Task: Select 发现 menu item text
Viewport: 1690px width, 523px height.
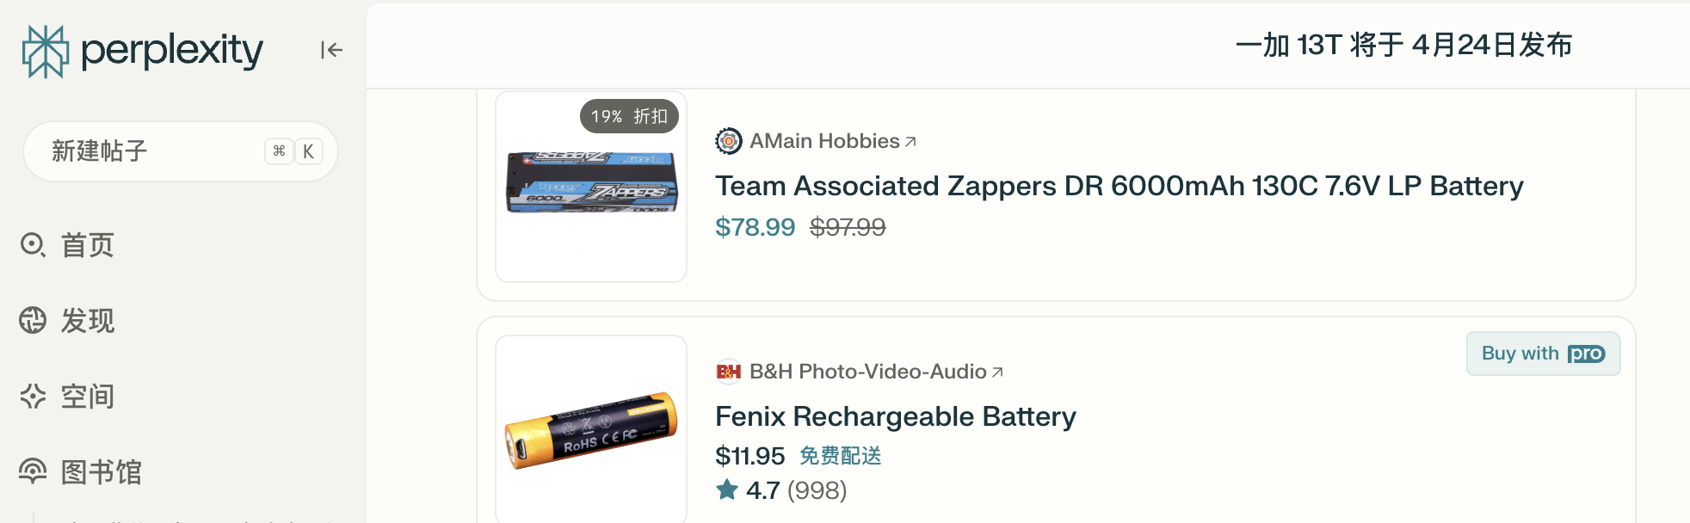Action: click(88, 321)
